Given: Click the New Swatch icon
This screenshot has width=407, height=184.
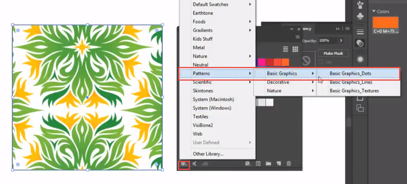Looking at the screenshot, I should click(x=278, y=164).
